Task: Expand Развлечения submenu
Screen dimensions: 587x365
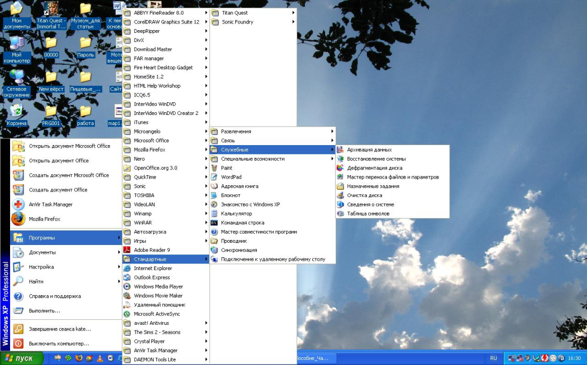Action: 272,132
